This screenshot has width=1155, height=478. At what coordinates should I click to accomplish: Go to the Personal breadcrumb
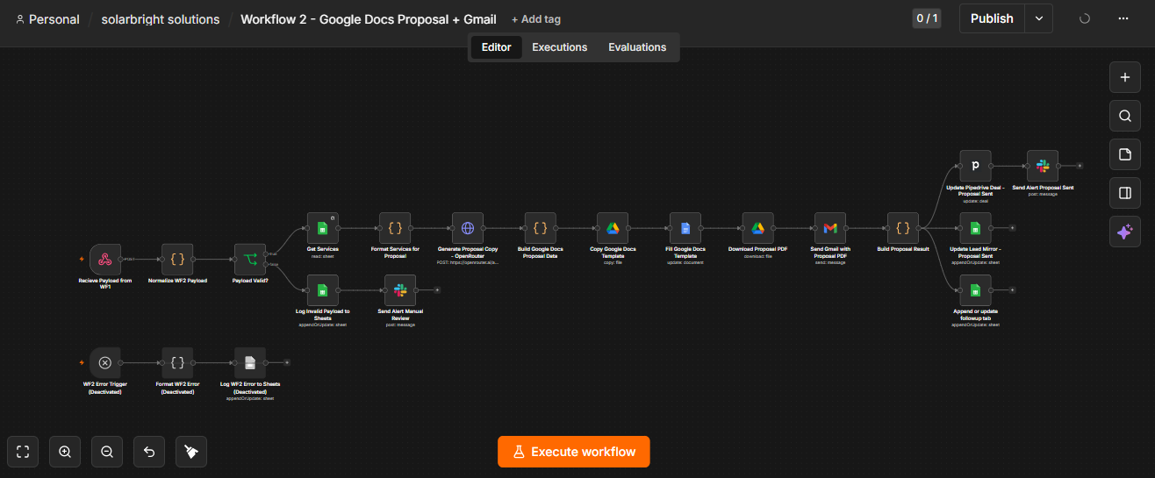[x=47, y=19]
